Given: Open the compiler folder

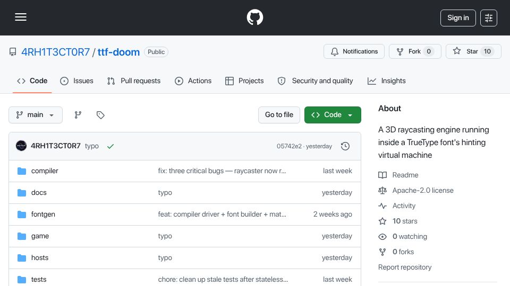Looking at the screenshot, I should [45, 171].
